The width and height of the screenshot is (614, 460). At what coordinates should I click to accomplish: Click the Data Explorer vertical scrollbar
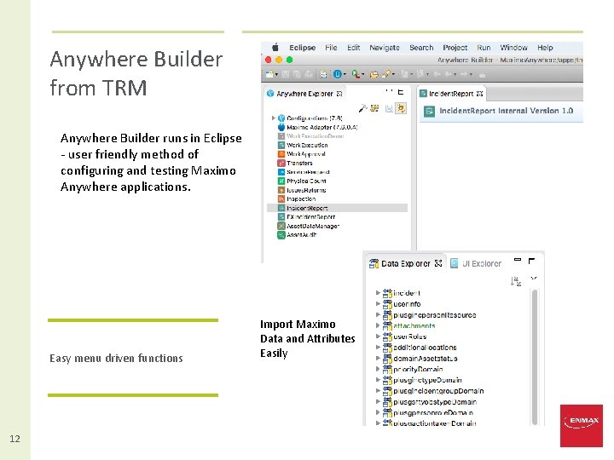535,357
